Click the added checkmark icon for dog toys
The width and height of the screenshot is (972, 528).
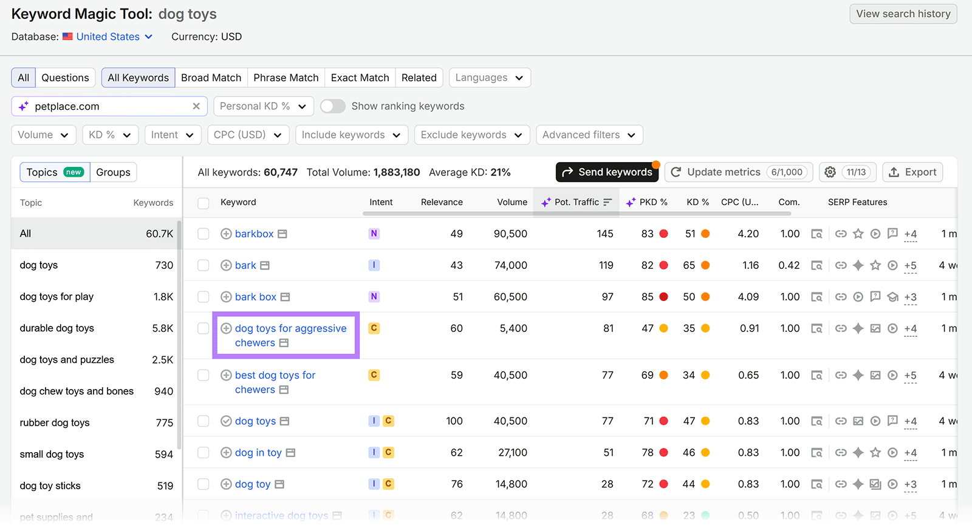click(x=226, y=421)
